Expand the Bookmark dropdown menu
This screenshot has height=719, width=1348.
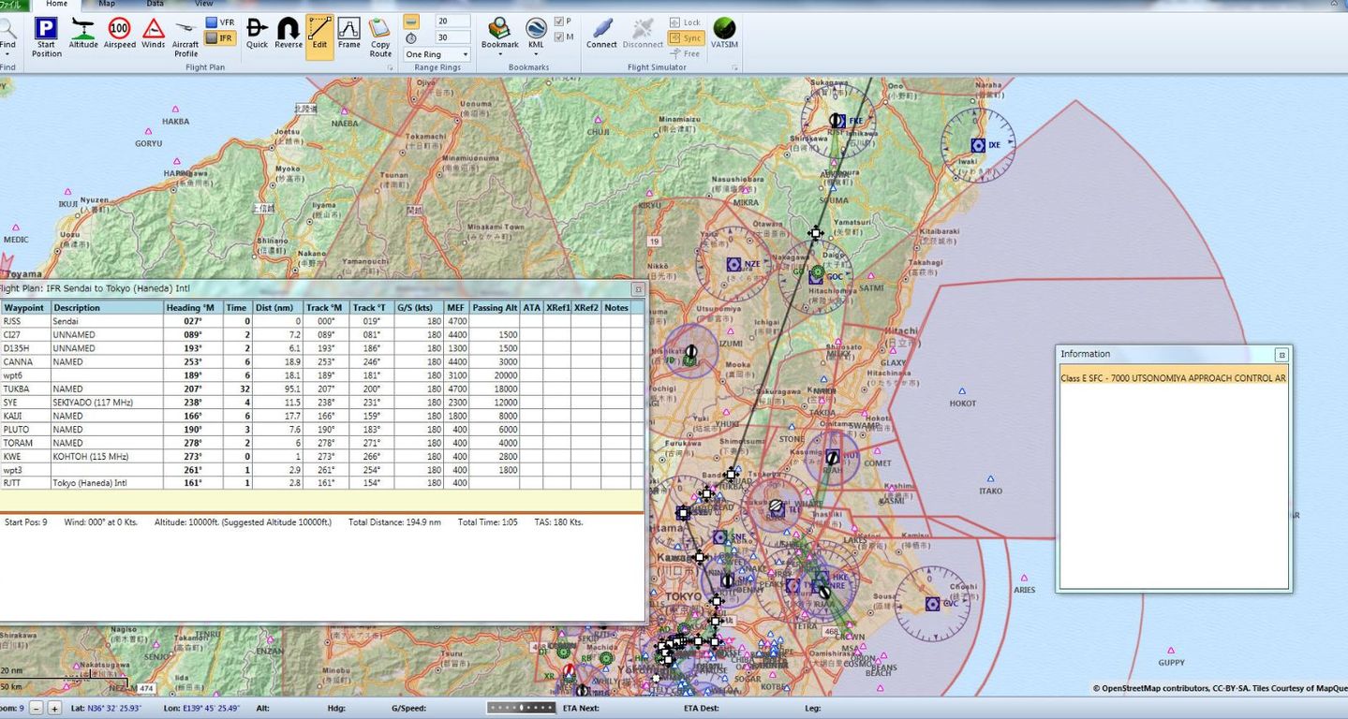click(499, 54)
